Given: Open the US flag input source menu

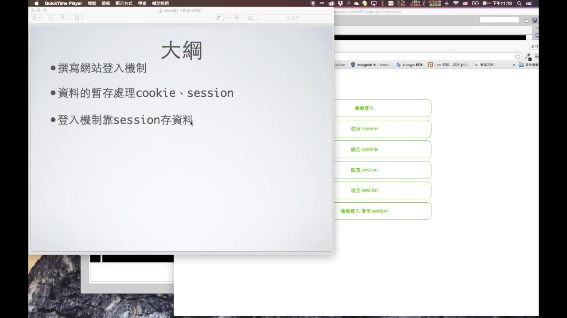Looking at the screenshot, I should point(466,3).
